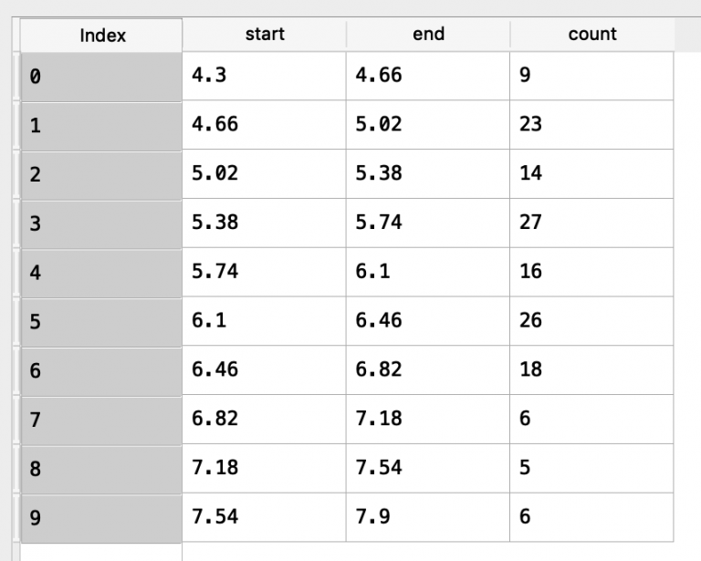Click start cell with value 5.74
The image size is (701, 561).
(x=265, y=272)
